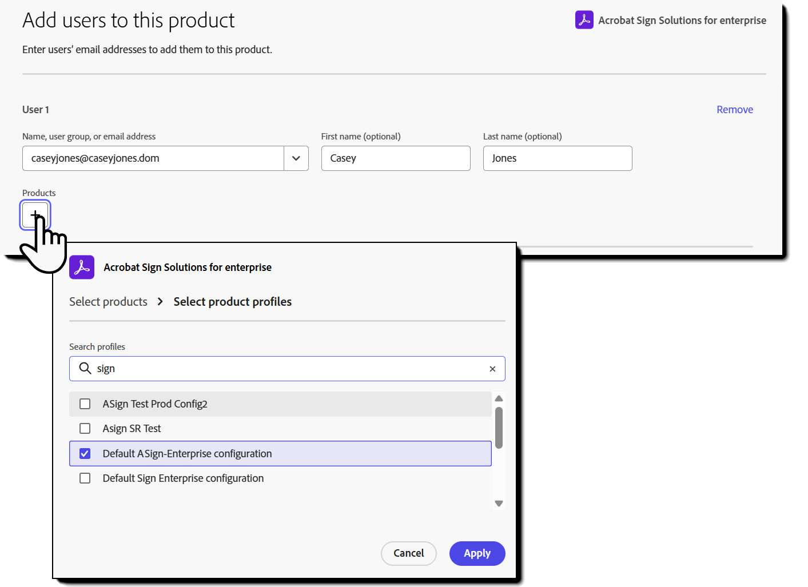Click the scrollbar down arrow in the profile list
808x587 pixels.
(498, 504)
